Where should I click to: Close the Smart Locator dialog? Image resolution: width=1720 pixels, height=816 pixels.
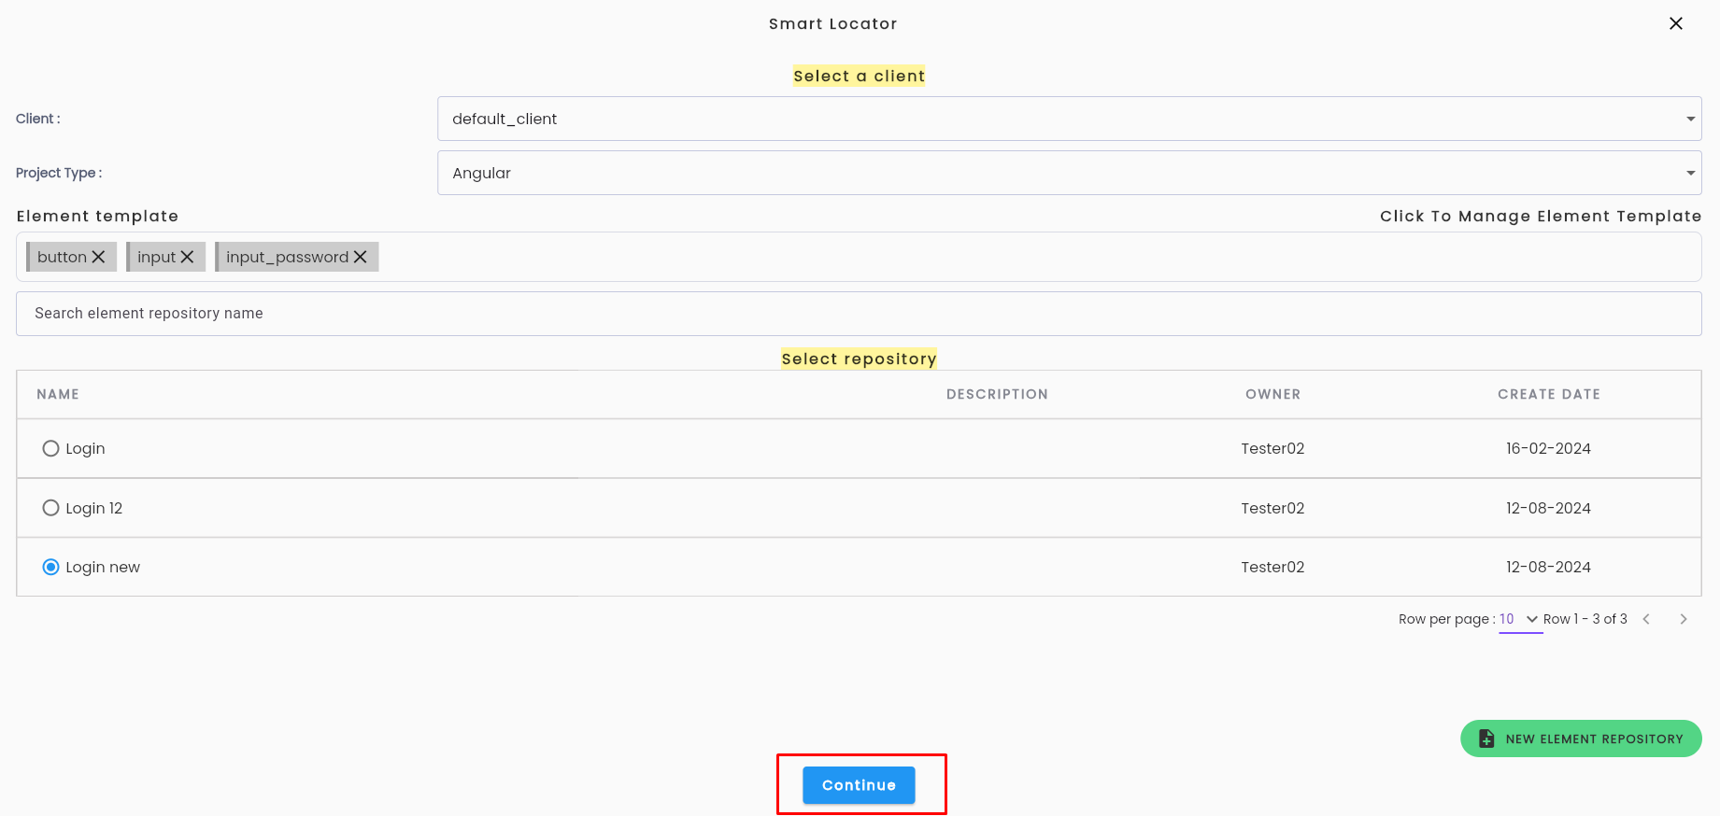1676,23
